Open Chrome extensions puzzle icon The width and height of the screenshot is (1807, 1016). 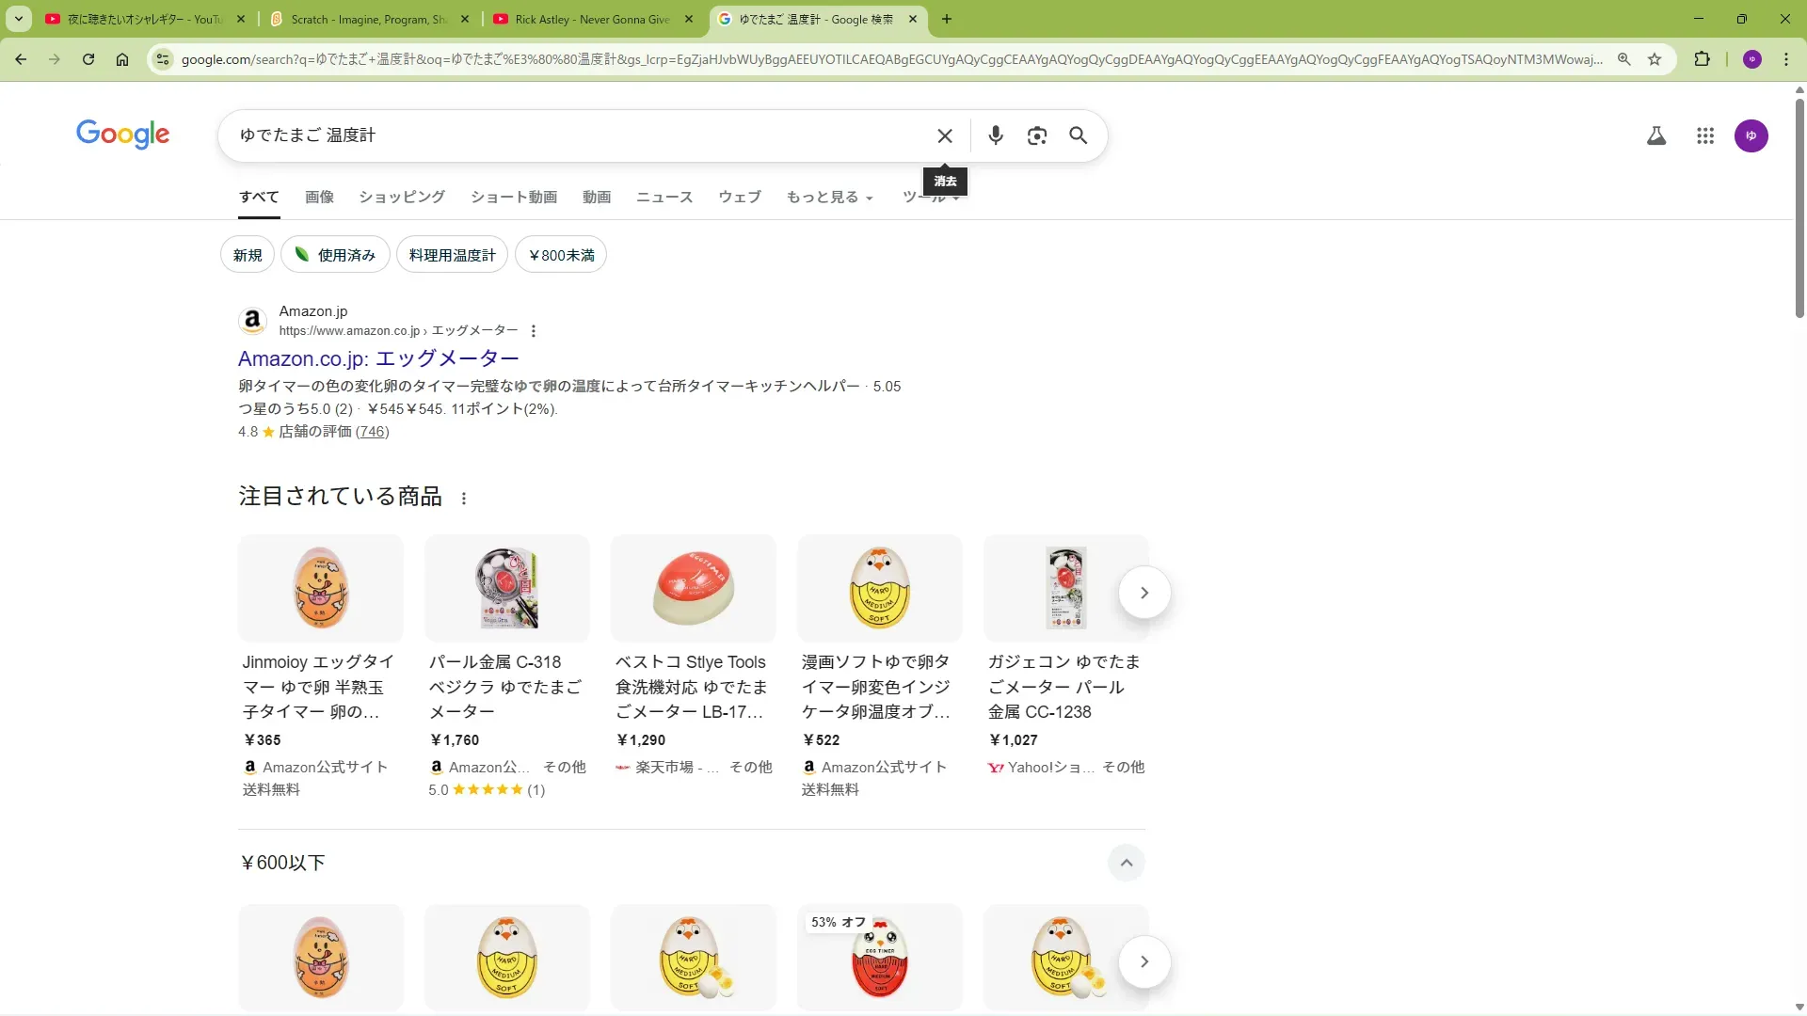click(x=1702, y=59)
